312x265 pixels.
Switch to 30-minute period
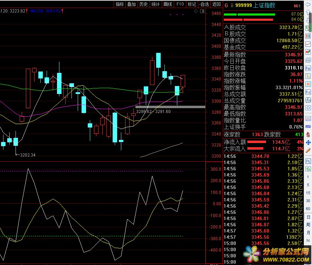point(308,201)
